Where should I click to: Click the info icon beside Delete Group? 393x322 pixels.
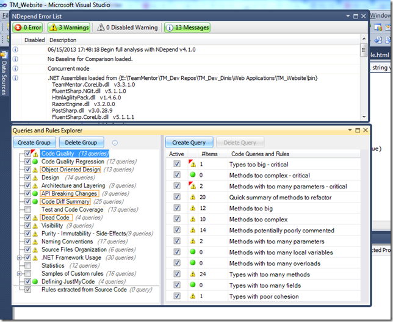[x=115, y=143]
